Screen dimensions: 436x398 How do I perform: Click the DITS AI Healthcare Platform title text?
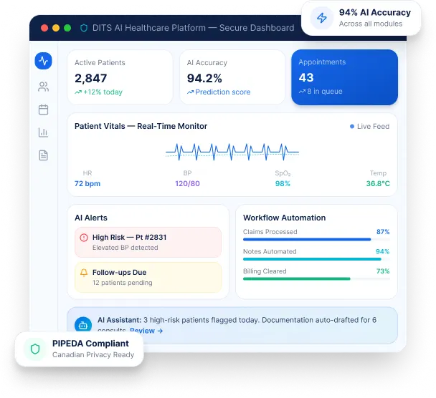(193, 28)
